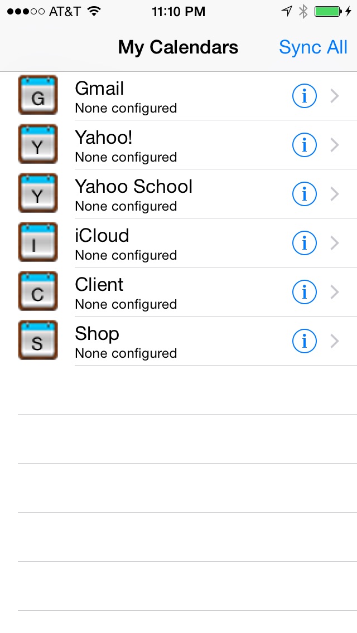Open the iCloud calendar entry

coord(167,242)
